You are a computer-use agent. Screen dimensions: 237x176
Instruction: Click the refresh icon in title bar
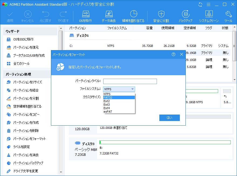(200, 5)
